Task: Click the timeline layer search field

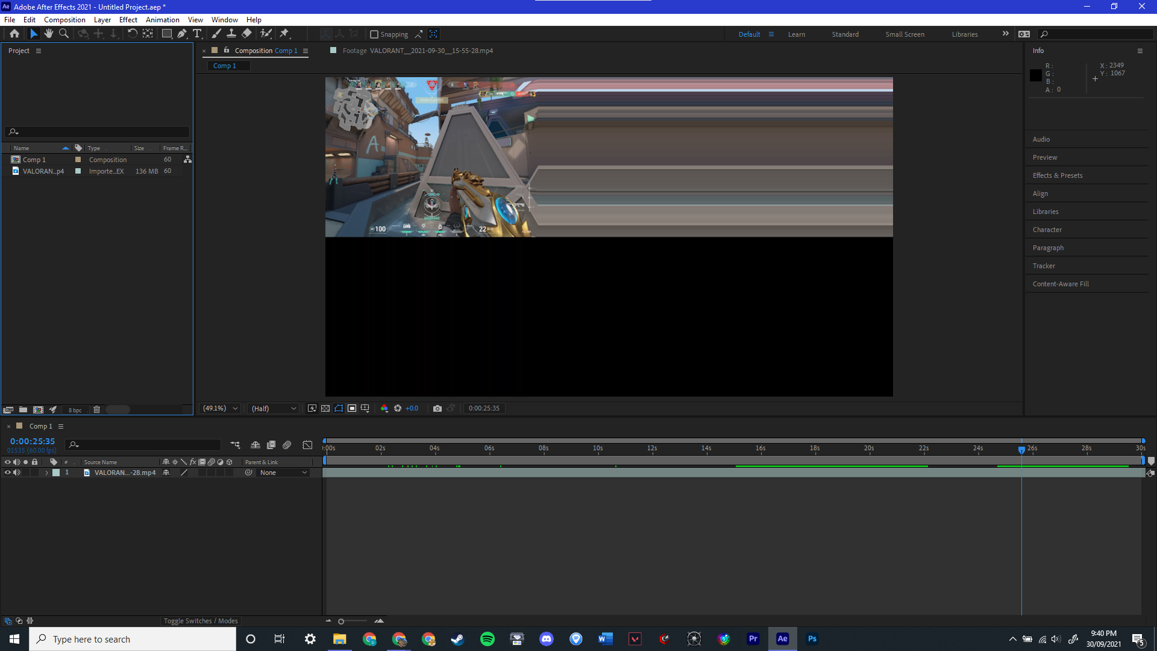Action: coord(143,445)
